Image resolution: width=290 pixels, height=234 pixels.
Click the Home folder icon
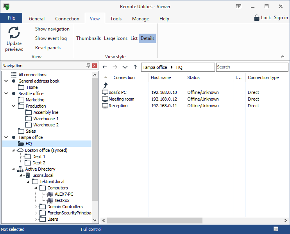tap(21, 87)
